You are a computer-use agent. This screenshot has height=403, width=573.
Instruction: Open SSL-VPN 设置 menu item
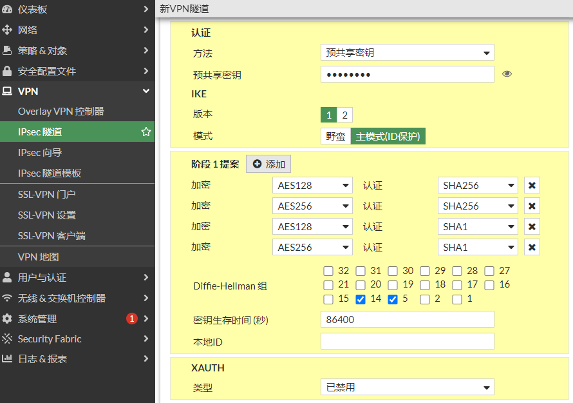47,215
